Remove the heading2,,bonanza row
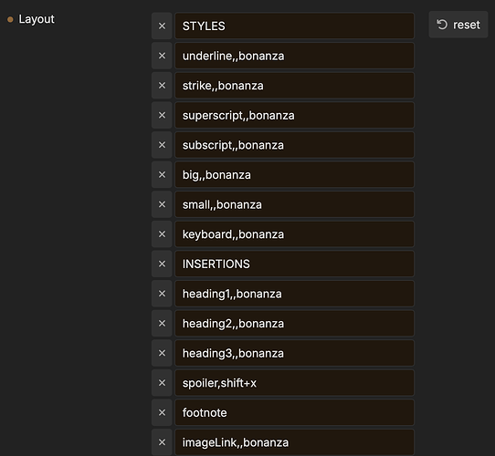 [x=162, y=323]
